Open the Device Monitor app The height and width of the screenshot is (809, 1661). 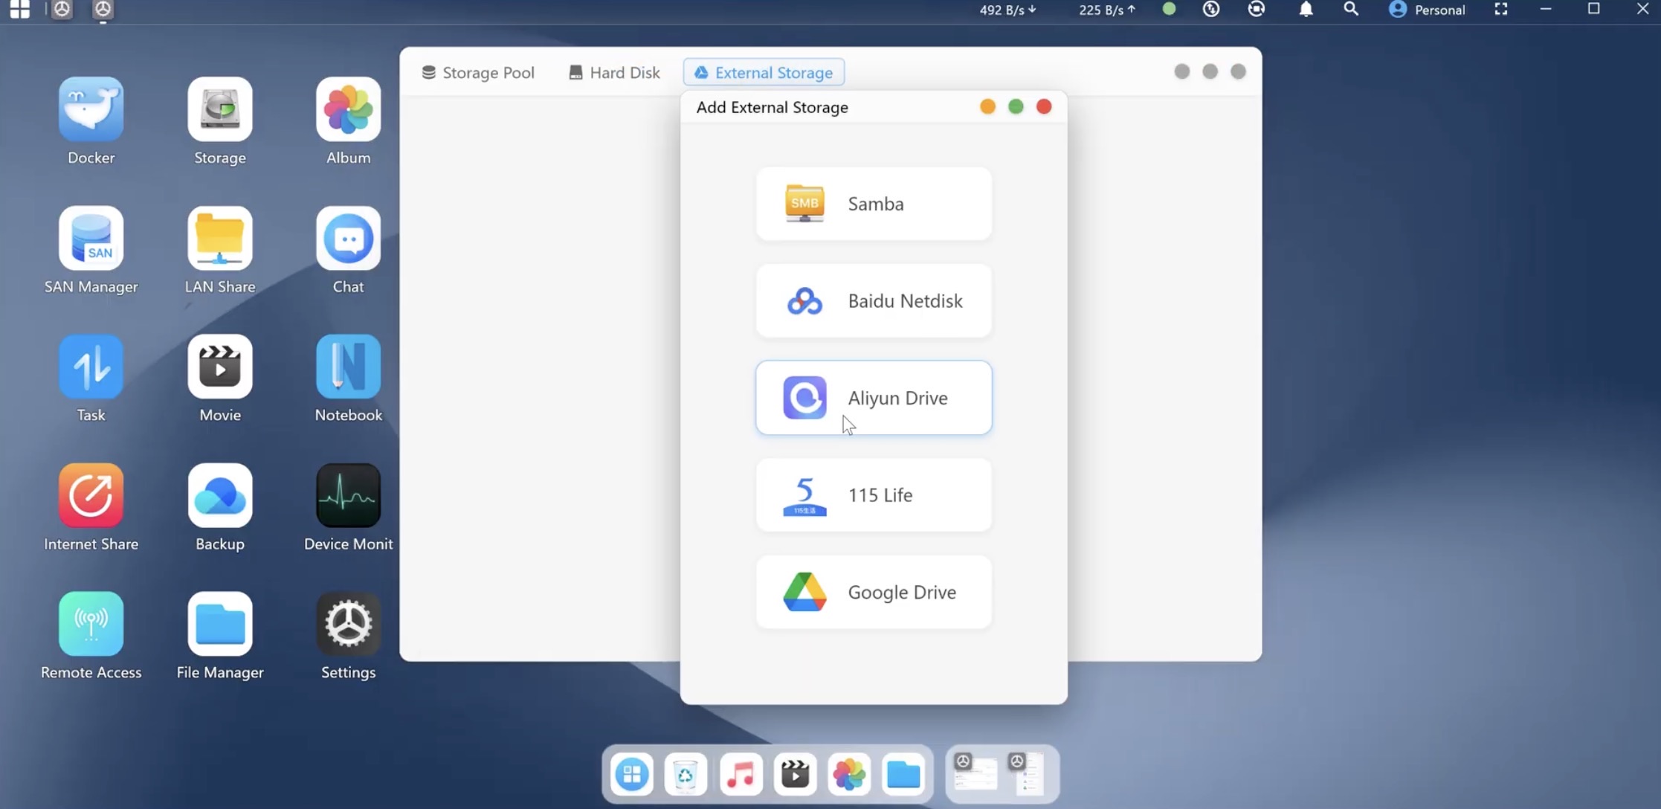(348, 495)
